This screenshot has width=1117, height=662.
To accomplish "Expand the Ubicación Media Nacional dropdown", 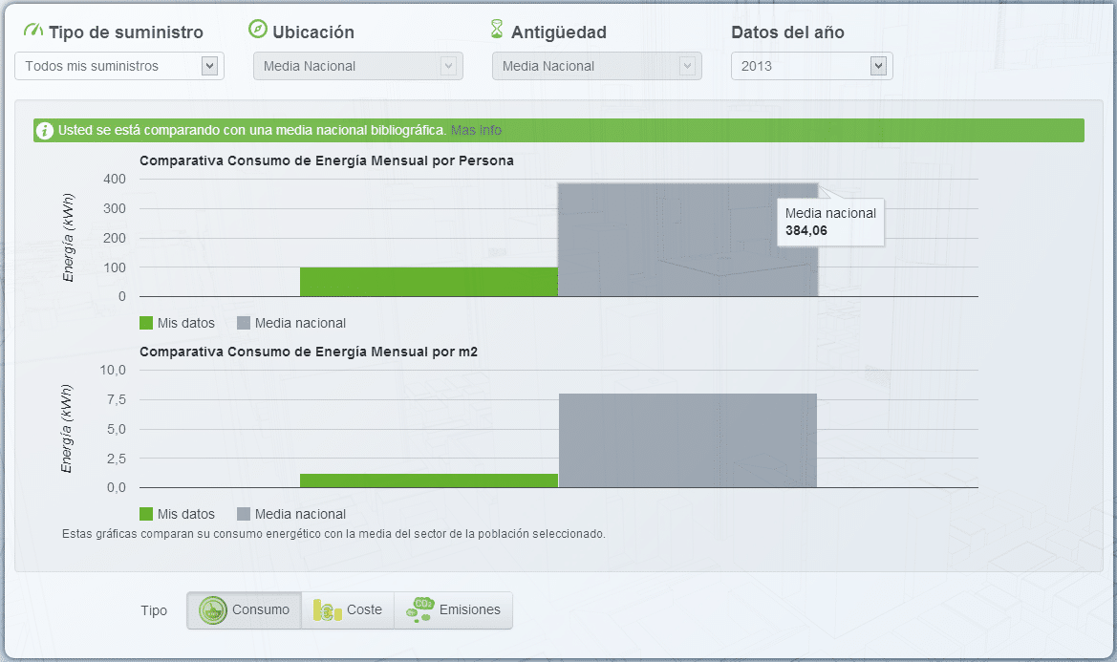I will coord(357,66).
